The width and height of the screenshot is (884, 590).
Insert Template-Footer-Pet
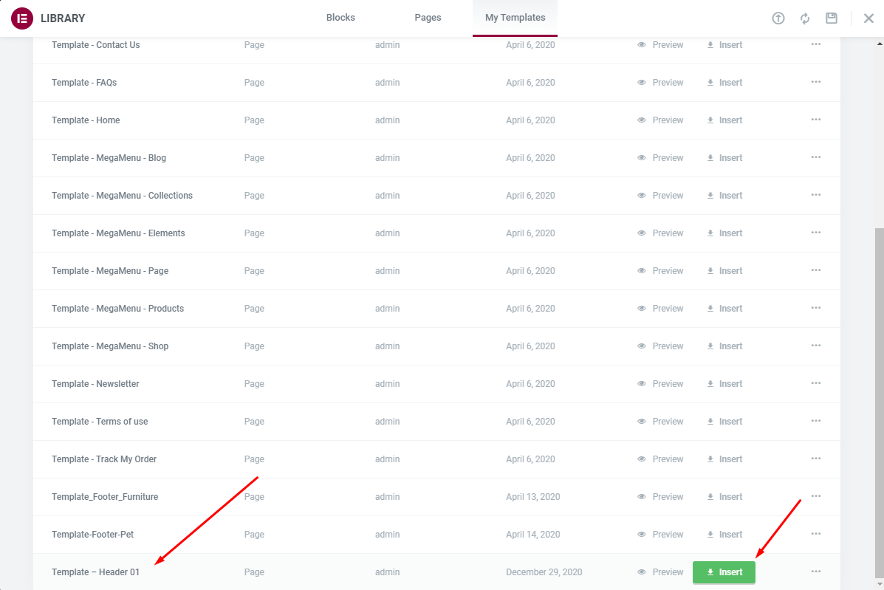tap(724, 534)
